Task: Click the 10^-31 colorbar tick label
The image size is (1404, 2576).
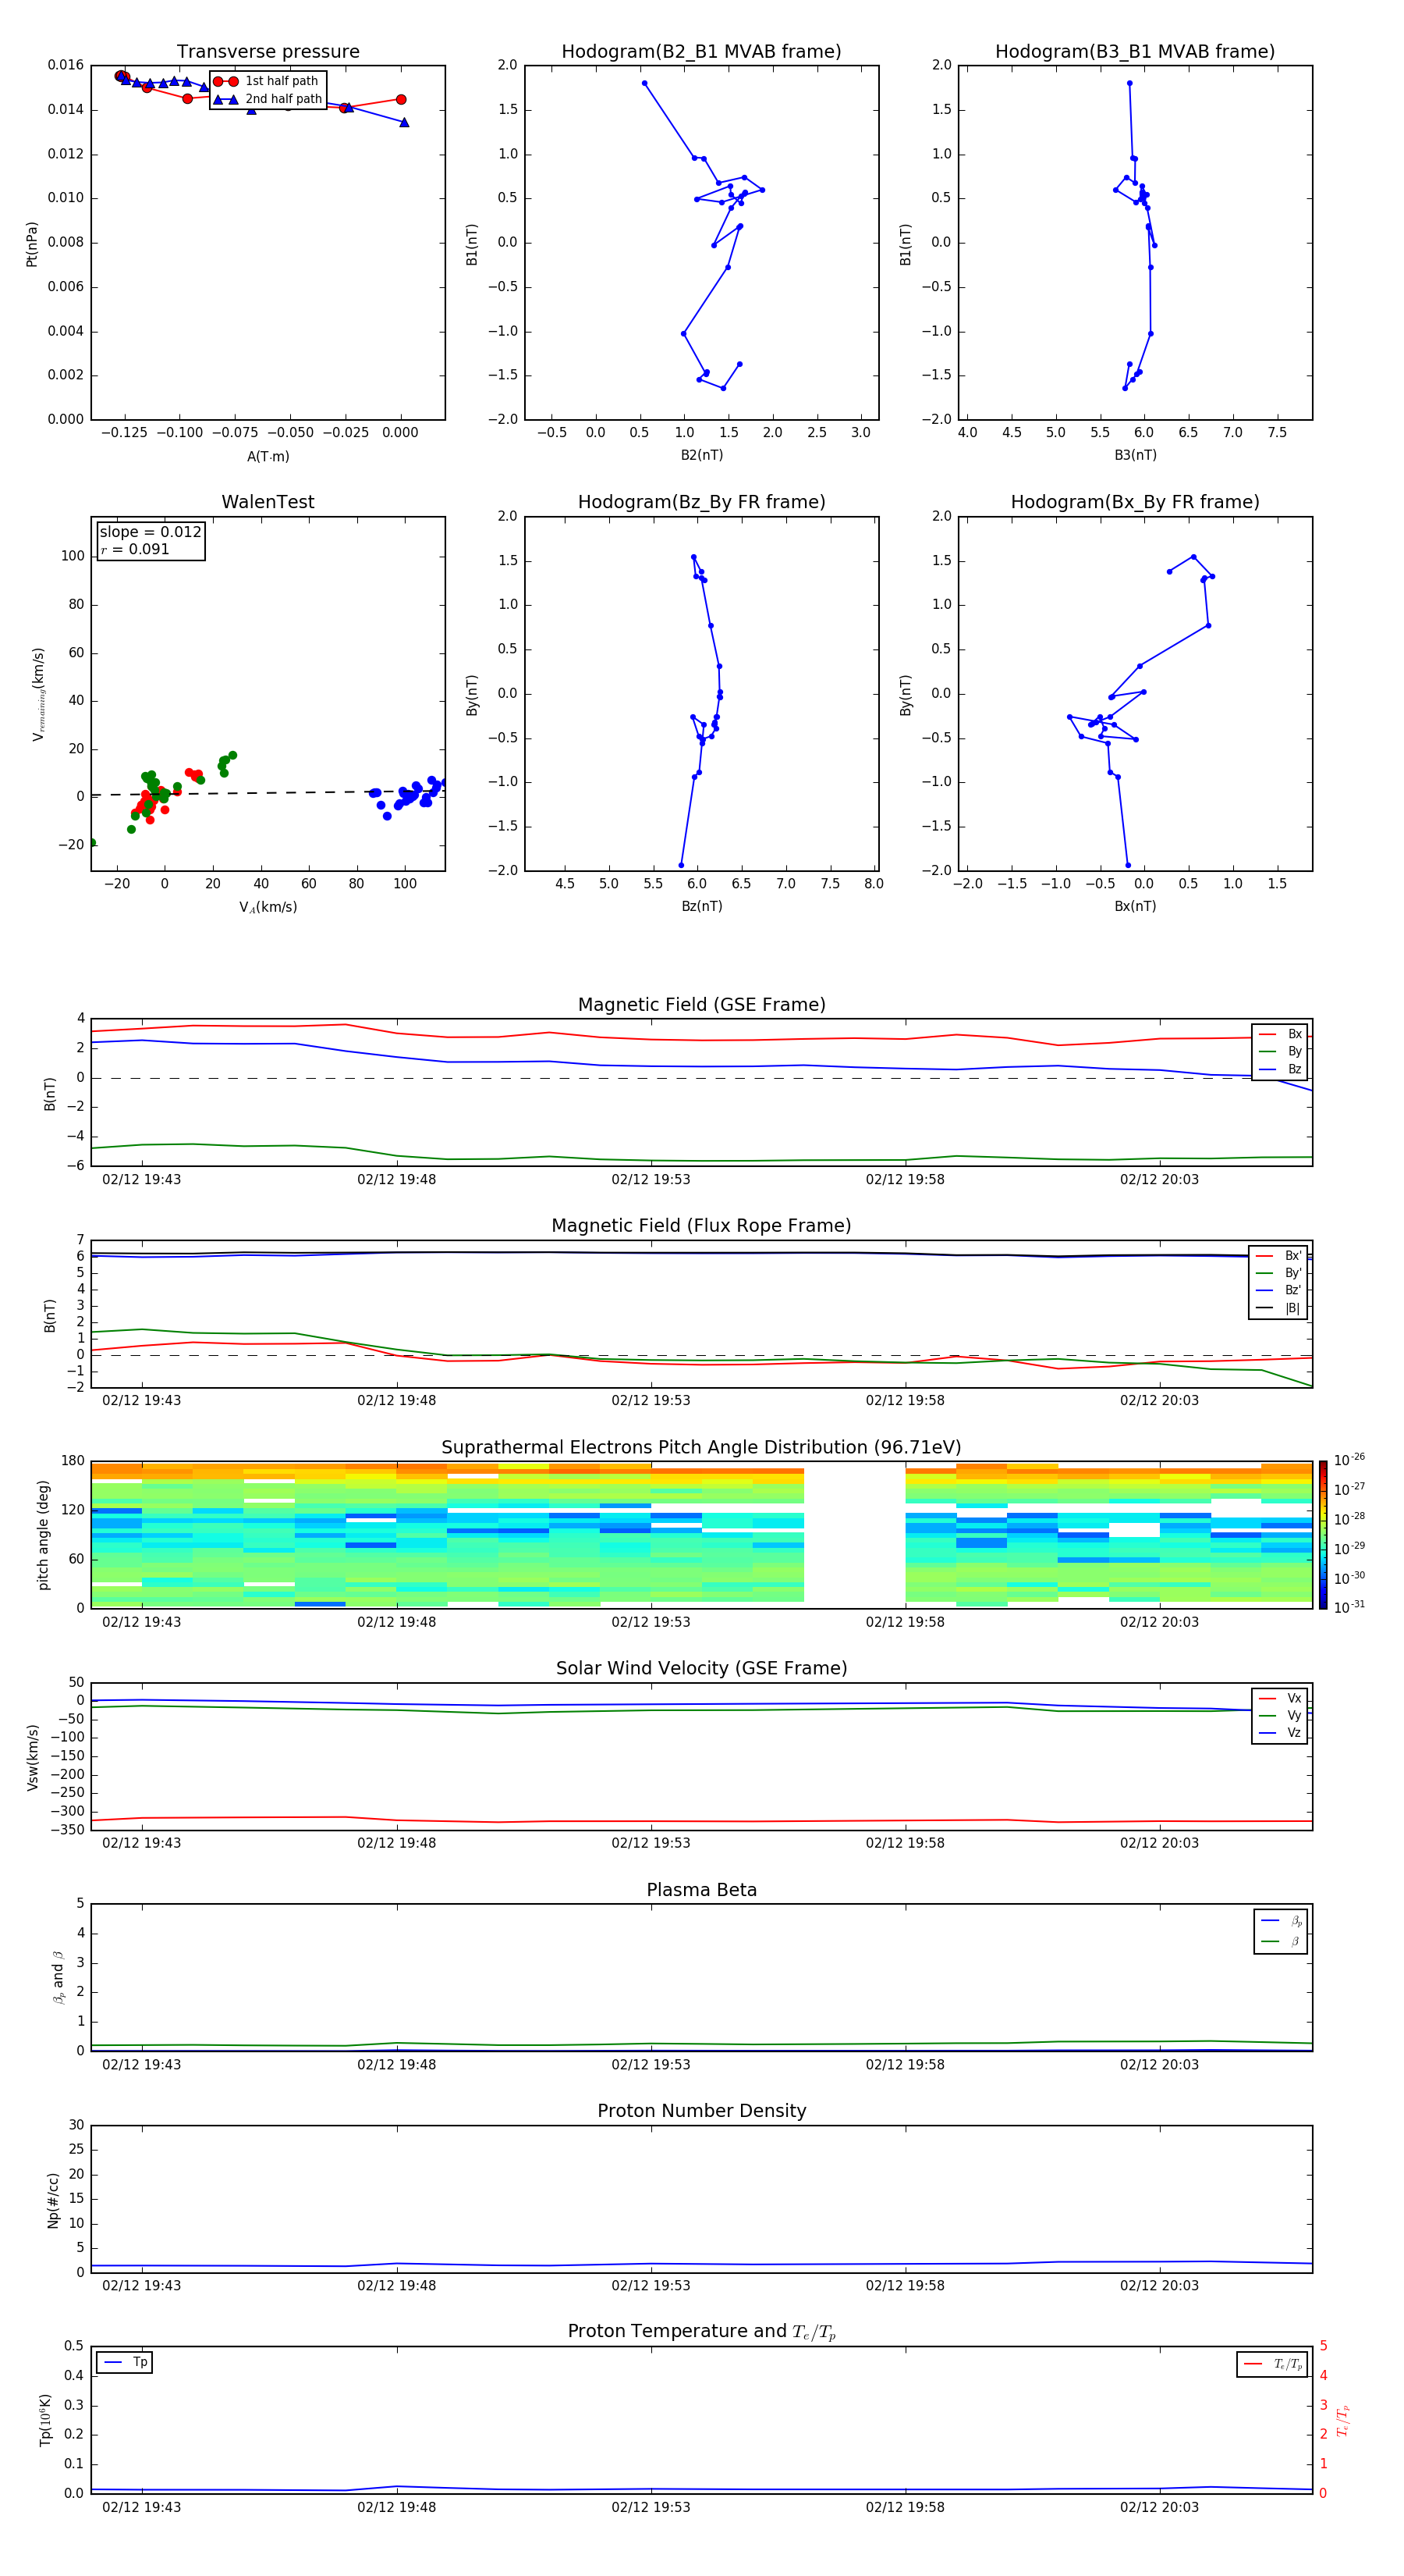Action: 1349,1607
